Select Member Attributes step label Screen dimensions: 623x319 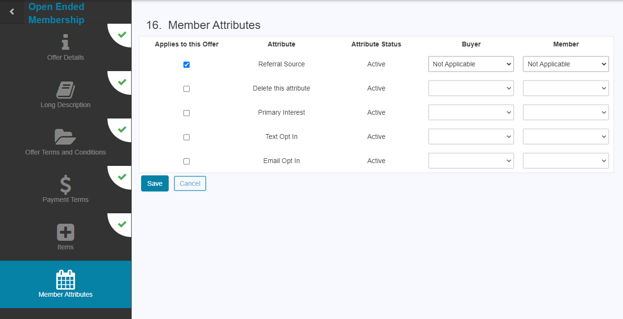click(66, 294)
